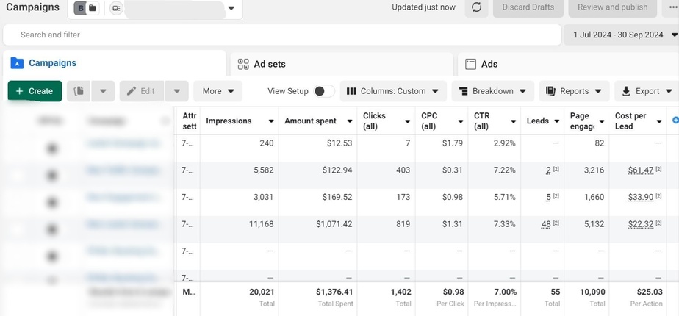Click the Ads tab square icon
Screen dimensions: 679x316
coord(471,64)
